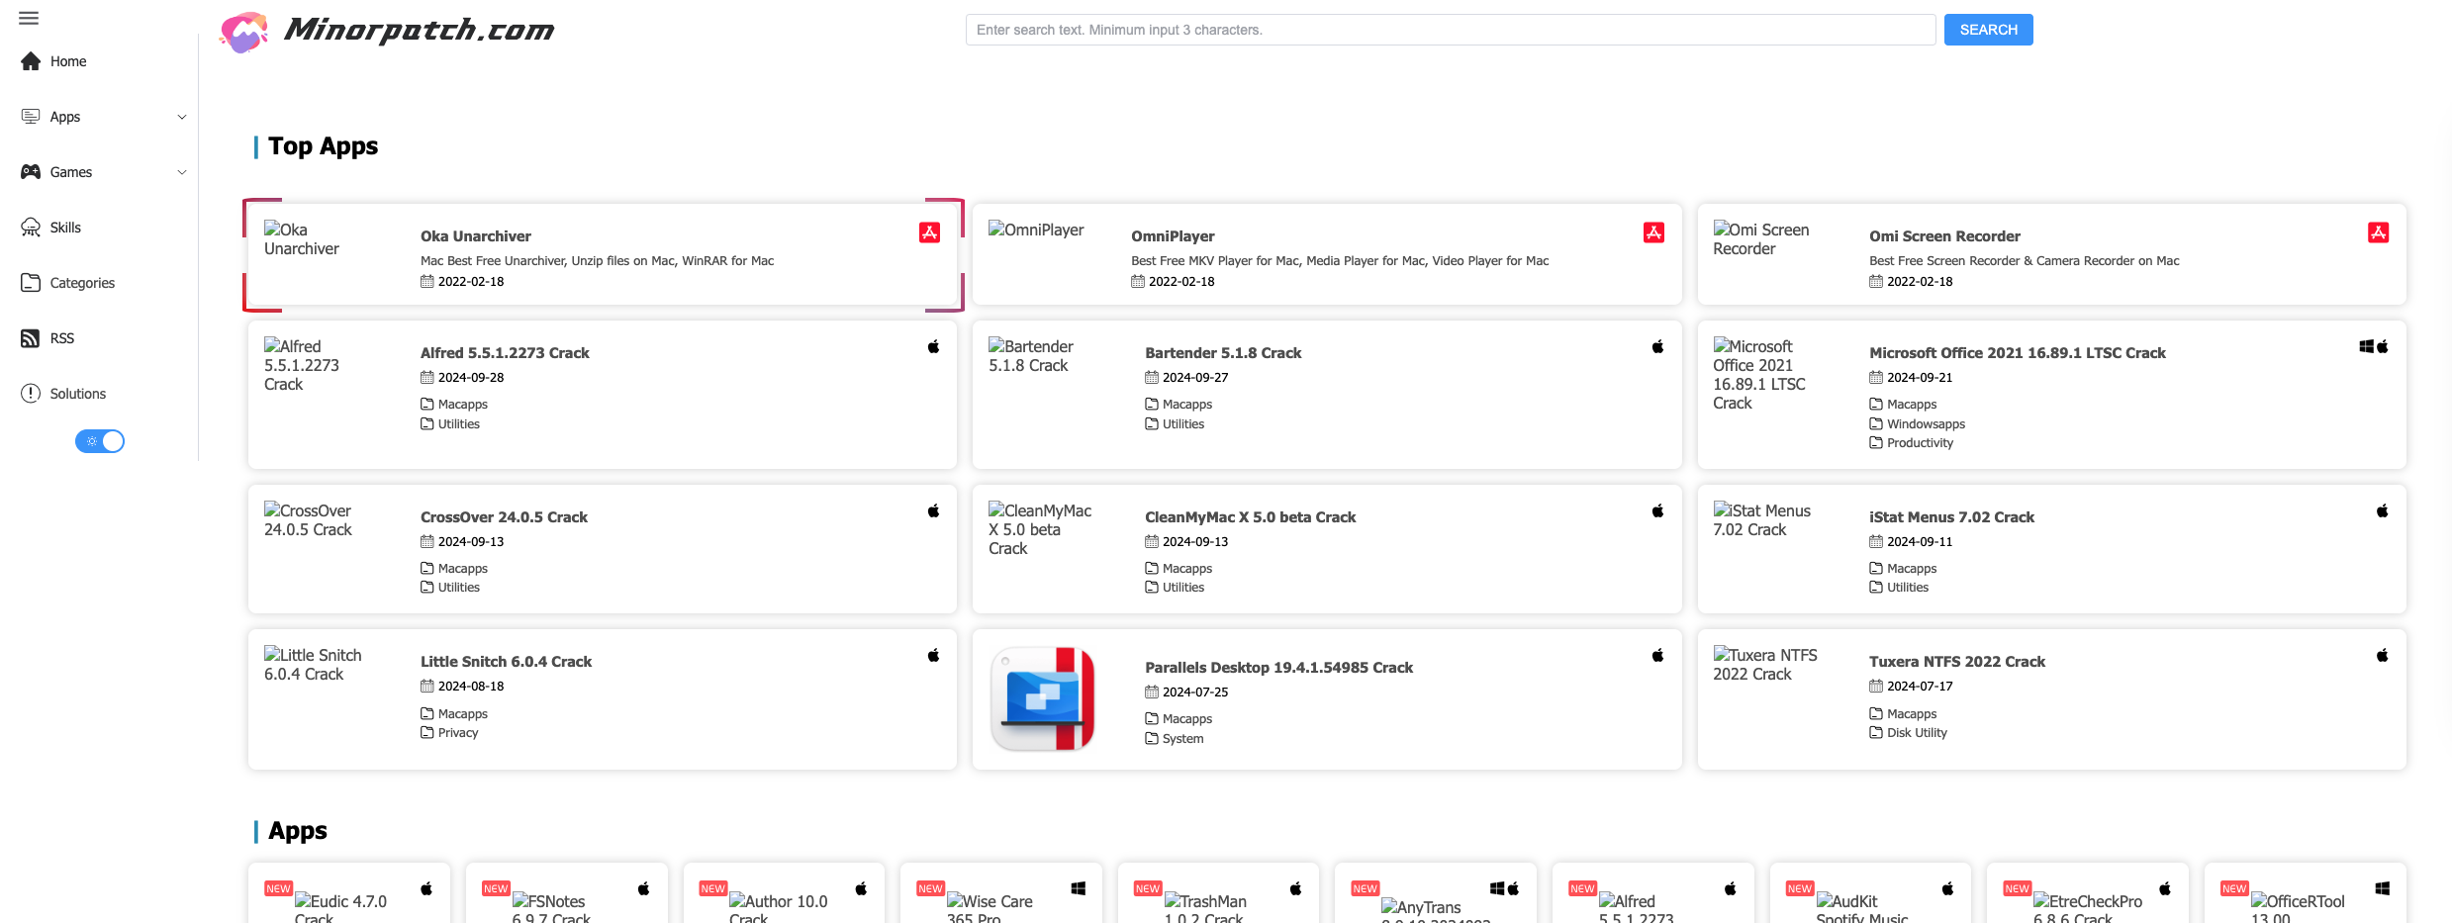Click Apple icon on Little Snitch card
The height and width of the screenshot is (923, 2452).
[933, 655]
